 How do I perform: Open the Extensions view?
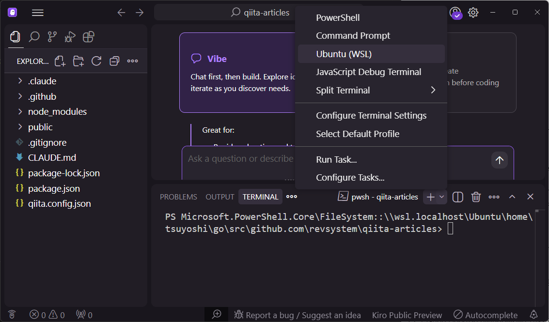88,37
